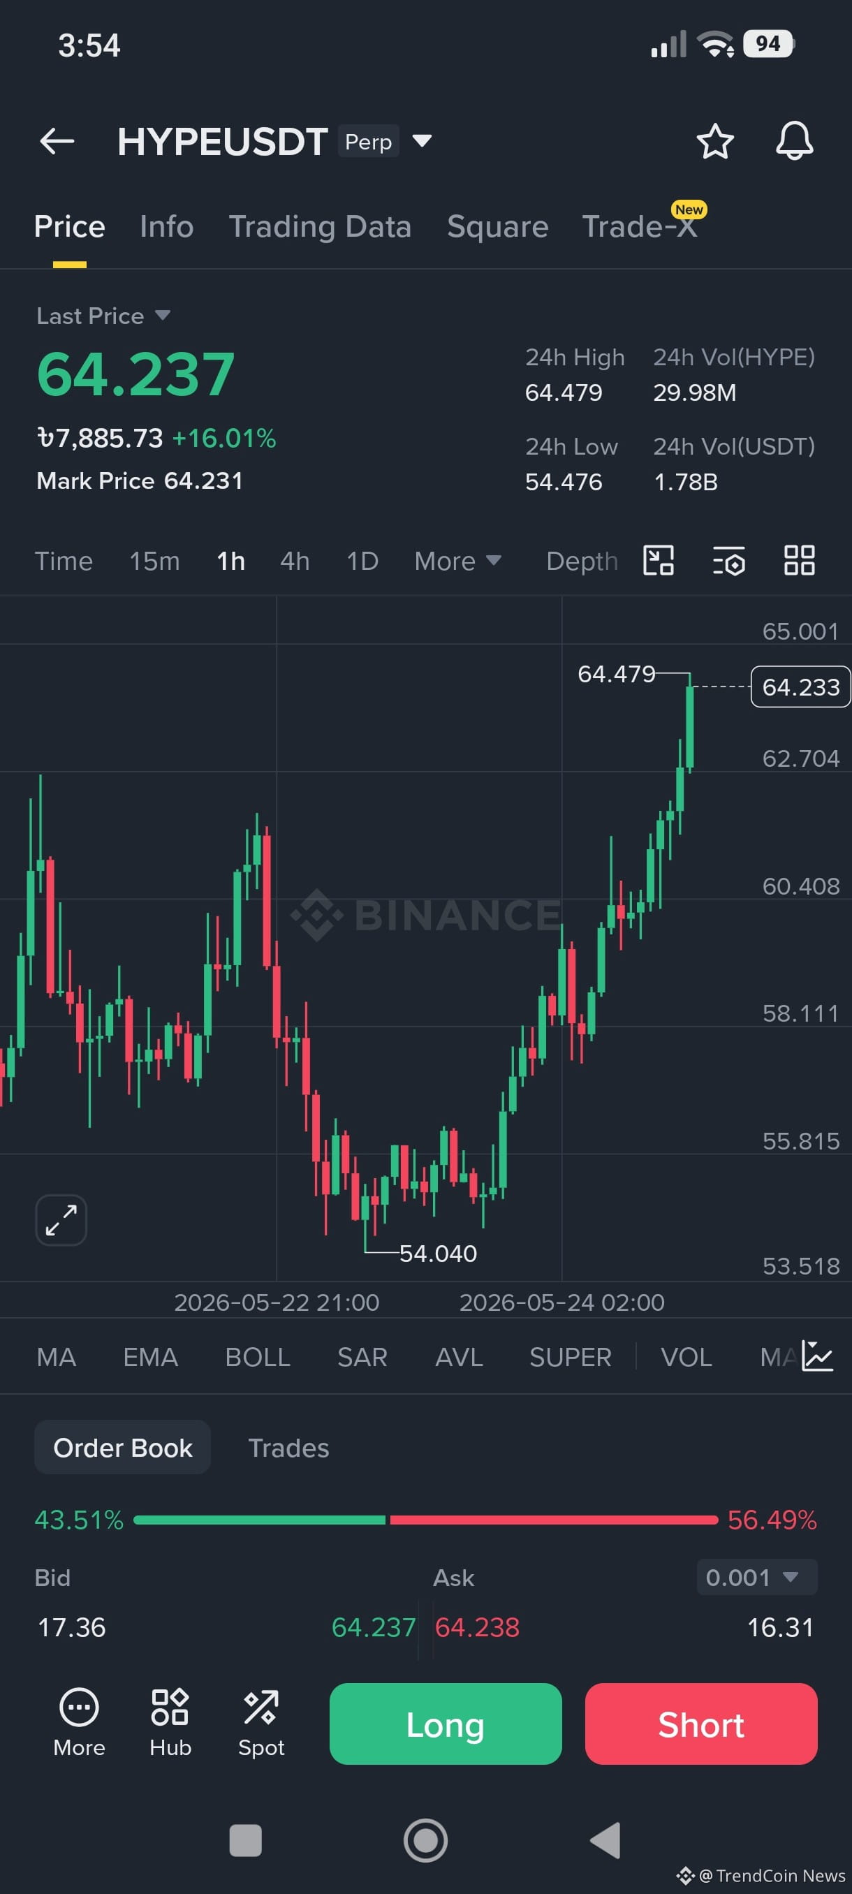Image resolution: width=852 pixels, height=1894 pixels.
Task: Open trading pair selector dropdown arrow
Action: (422, 140)
